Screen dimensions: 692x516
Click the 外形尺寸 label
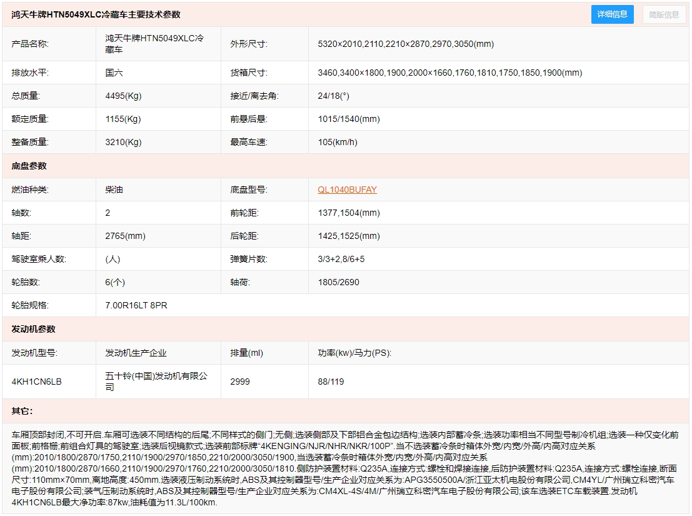coord(249,44)
